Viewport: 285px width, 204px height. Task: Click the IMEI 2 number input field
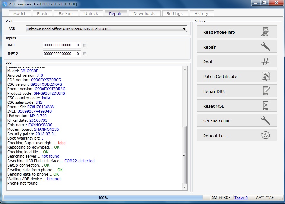60,54
